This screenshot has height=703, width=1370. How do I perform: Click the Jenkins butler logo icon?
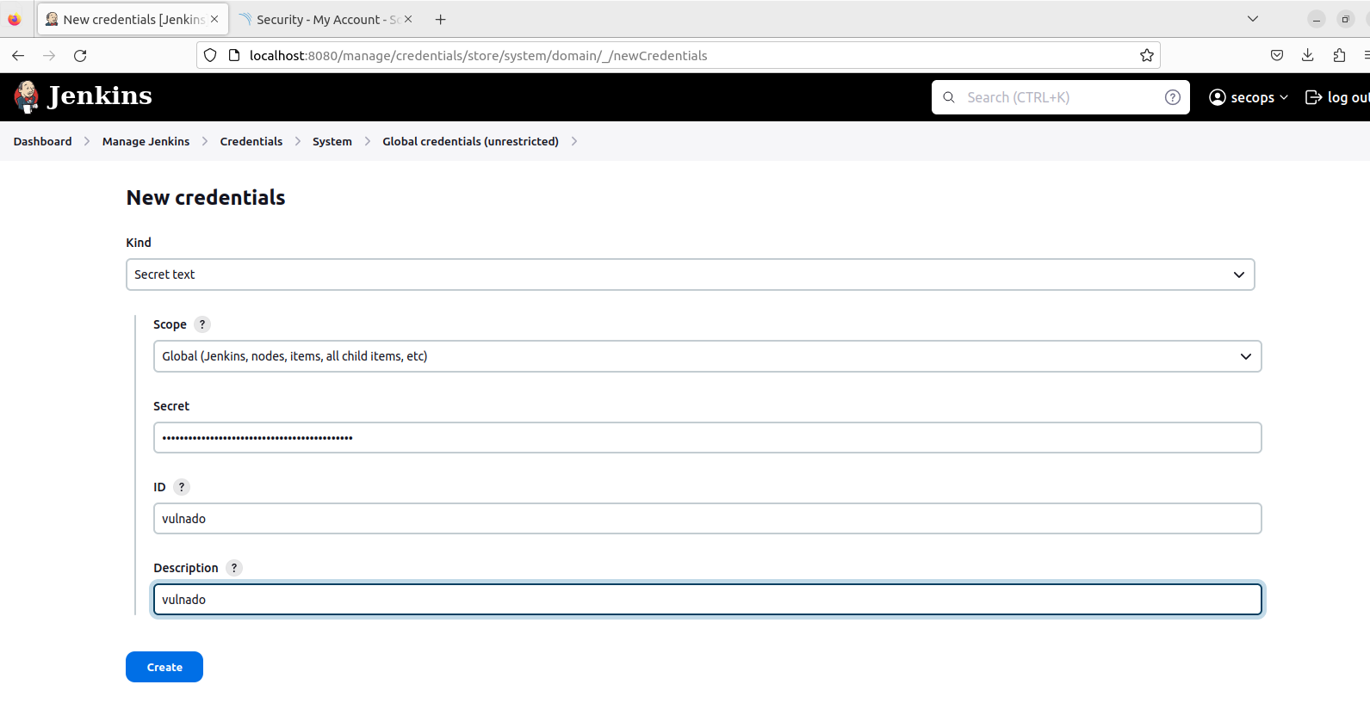pyautogui.click(x=27, y=96)
